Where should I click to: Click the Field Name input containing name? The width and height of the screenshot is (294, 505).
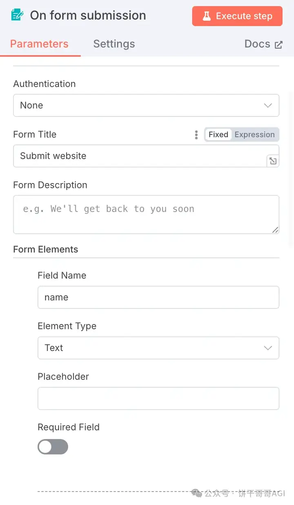tap(158, 297)
